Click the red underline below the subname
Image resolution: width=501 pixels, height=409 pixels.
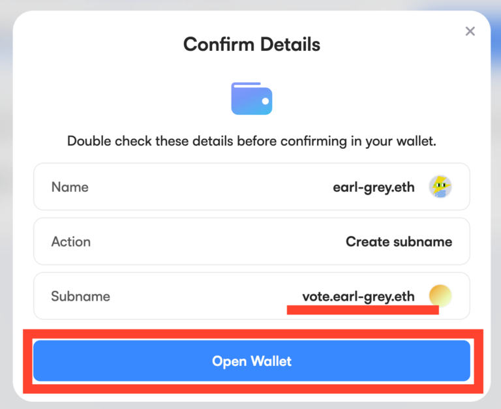click(x=363, y=311)
